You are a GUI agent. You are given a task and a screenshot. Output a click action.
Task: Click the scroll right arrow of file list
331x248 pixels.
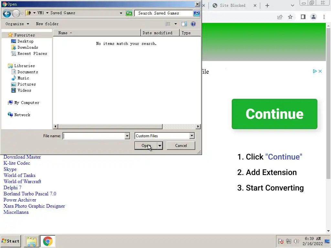(x=198, y=127)
